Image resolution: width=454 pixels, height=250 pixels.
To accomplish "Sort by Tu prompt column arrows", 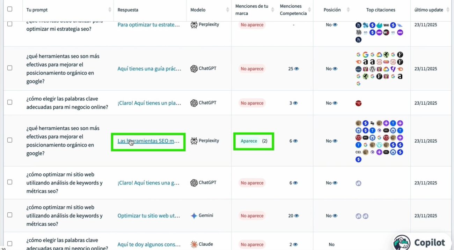I will coord(110,10).
